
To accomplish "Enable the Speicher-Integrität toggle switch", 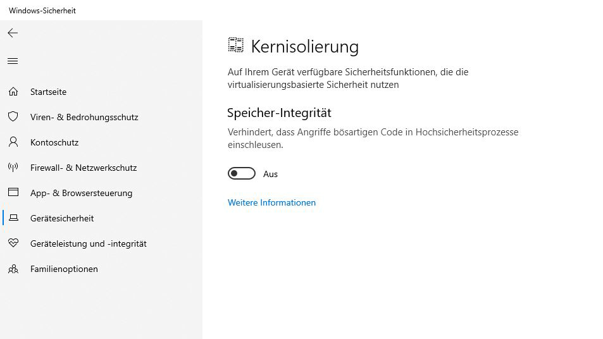I will [242, 174].
